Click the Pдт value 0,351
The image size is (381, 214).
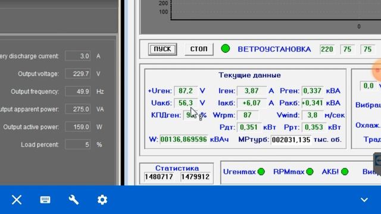[x=249, y=127]
